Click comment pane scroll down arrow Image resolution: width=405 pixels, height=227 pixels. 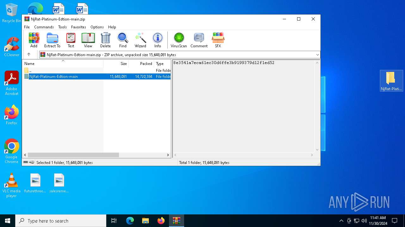[317, 150]
